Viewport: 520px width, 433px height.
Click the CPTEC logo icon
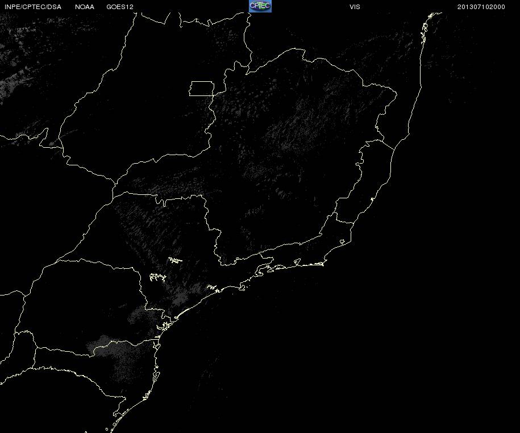pos(260,6)
